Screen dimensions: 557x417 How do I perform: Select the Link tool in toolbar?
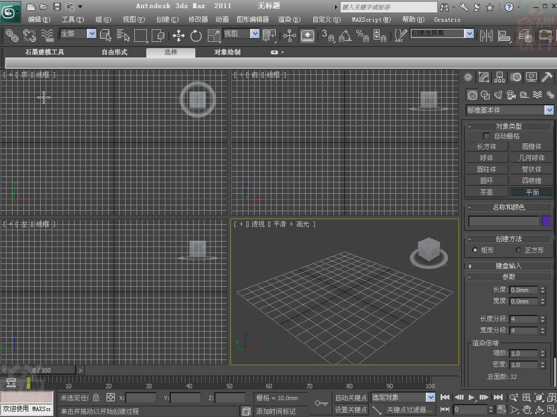click(x=12, y=35)
